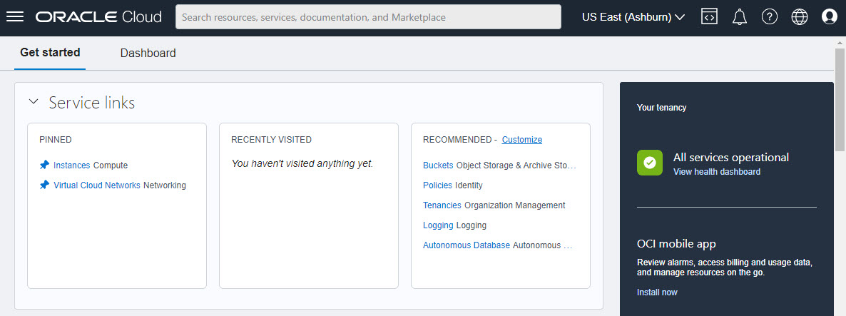Unpin the Virtual Cloud Networks pin
This screenshot has height=316, width=846.
[x=44, y=185]
